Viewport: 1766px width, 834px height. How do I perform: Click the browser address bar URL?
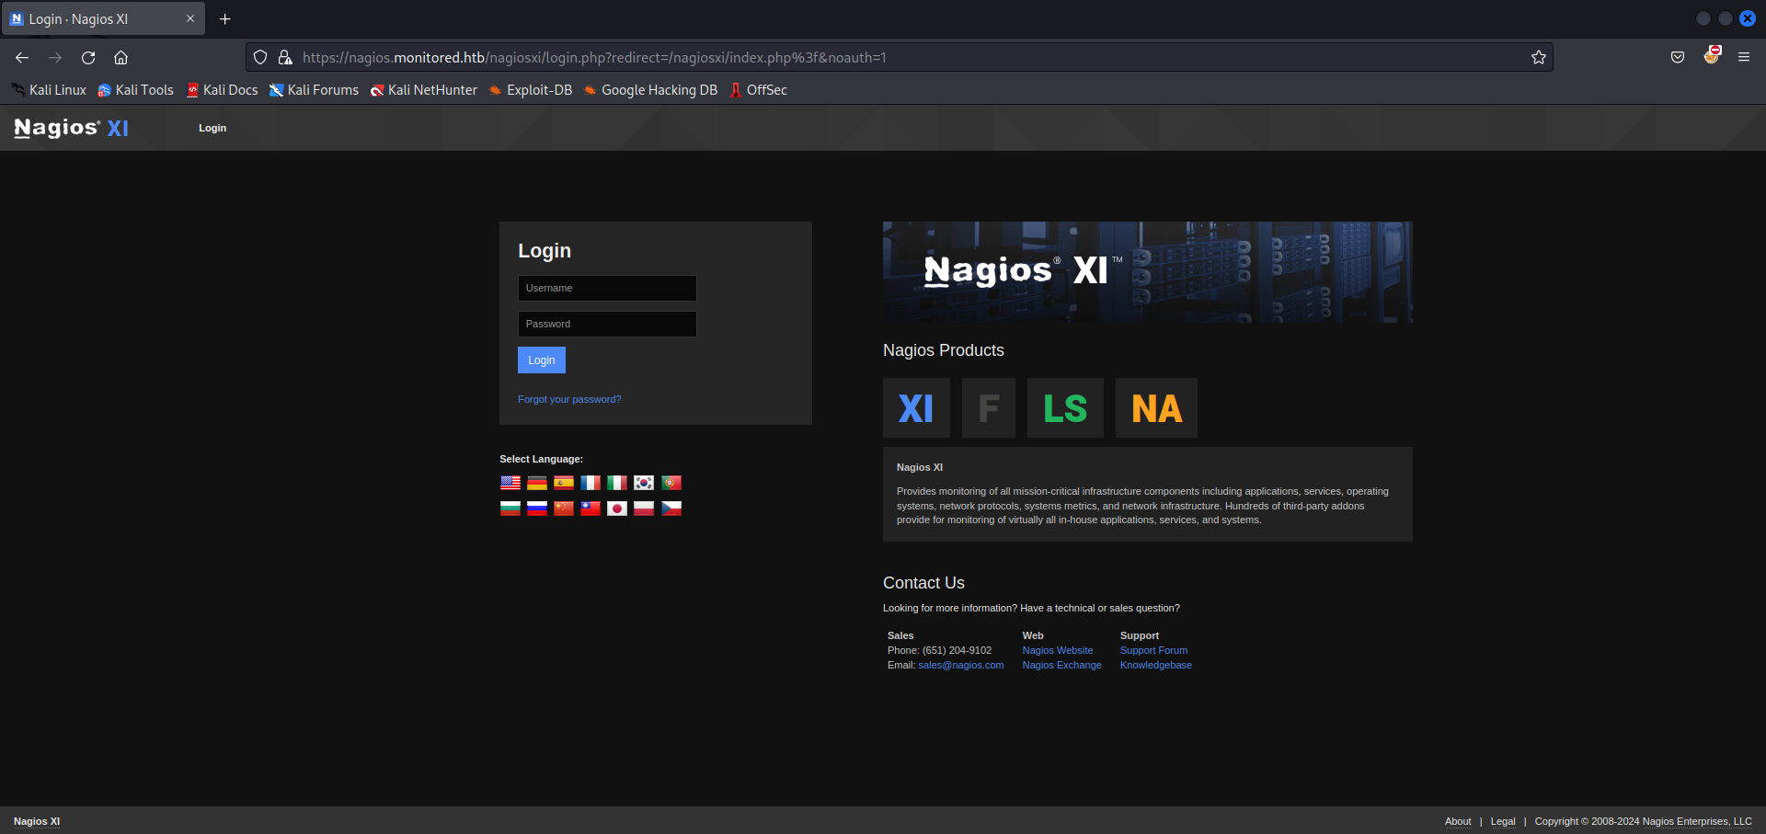[x=594, y=57]
